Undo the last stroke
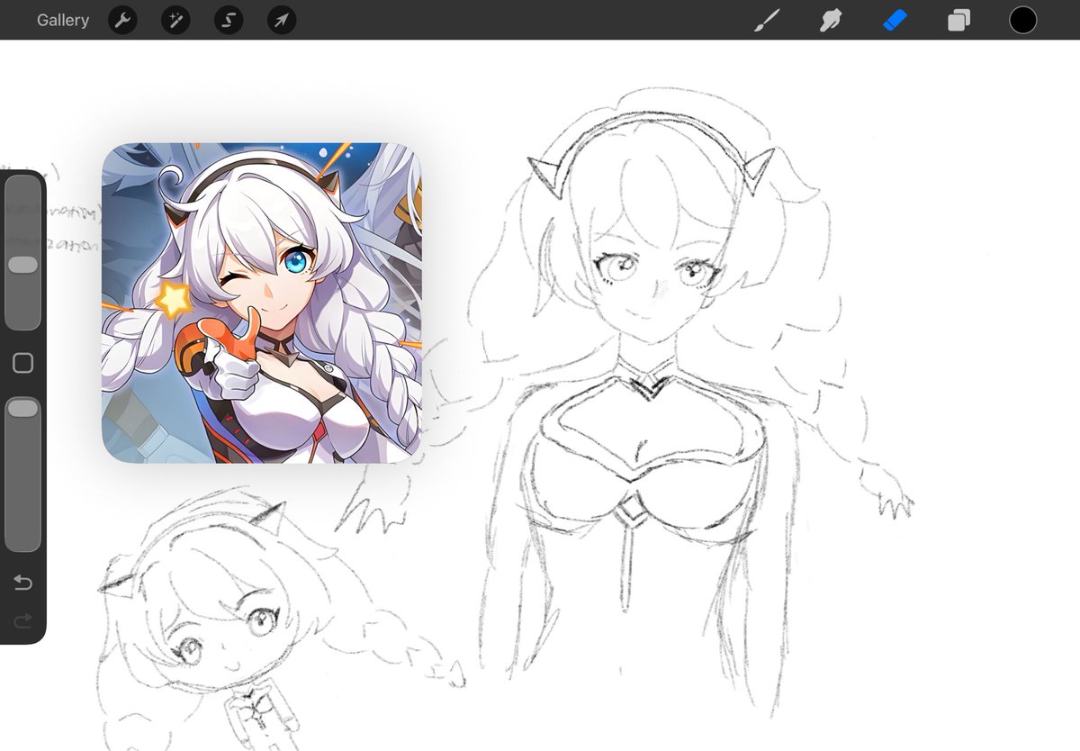 [x=23, y=584]
